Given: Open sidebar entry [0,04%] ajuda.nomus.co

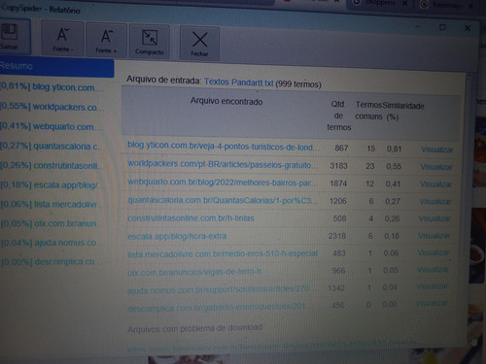Looking at the screenshot, I should [51, 243].
